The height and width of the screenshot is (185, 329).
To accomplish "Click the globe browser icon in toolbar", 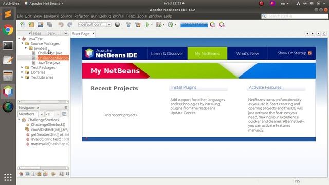I will (x=117, y=25).
